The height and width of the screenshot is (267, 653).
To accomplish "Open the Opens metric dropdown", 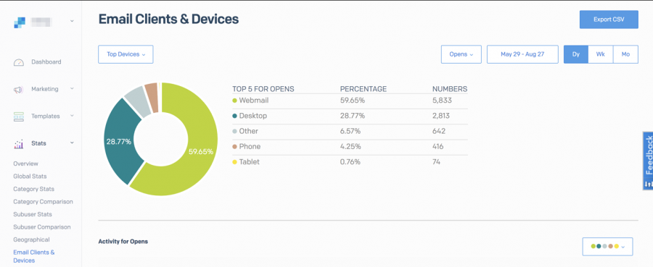I will pyautogui.click(x=461, y=54).
